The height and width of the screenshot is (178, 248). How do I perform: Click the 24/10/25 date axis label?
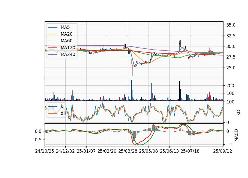coord(45,151)
